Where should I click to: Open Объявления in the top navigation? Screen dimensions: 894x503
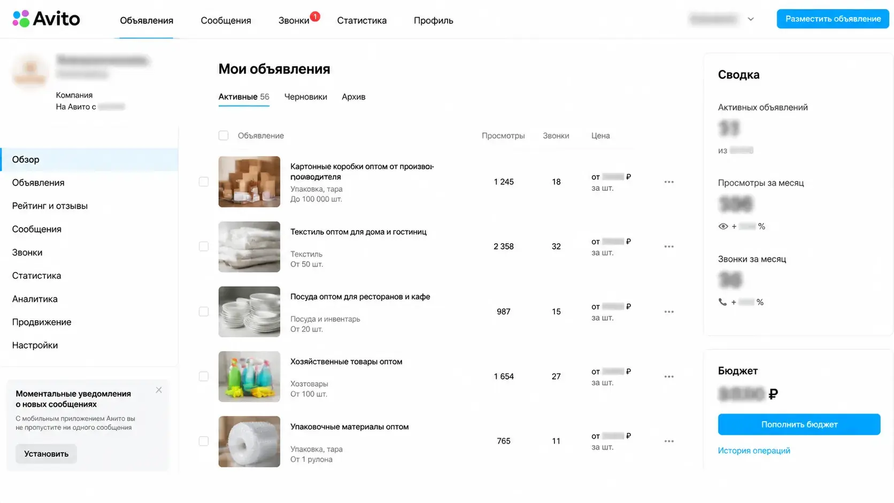pyautogui.click(x=147, y=20)
